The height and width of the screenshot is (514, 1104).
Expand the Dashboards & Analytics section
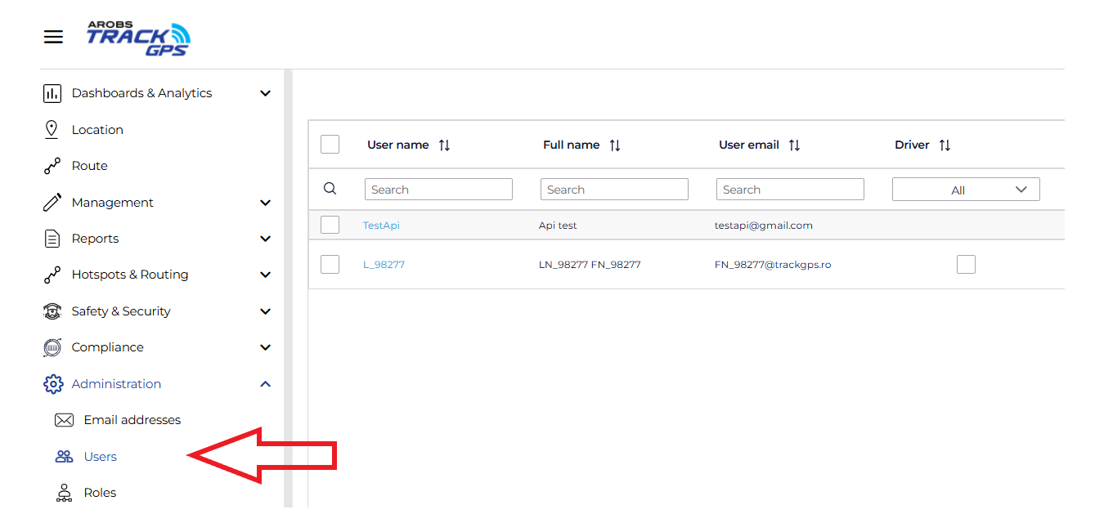(x=265, y=93)
